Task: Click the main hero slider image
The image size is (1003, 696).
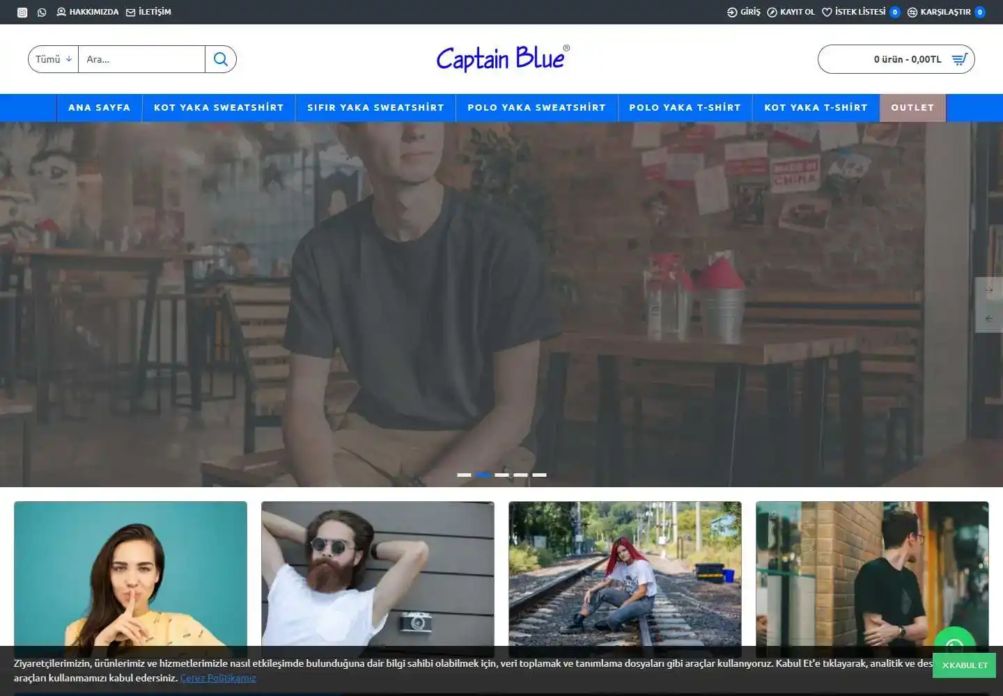Action: 501,304
